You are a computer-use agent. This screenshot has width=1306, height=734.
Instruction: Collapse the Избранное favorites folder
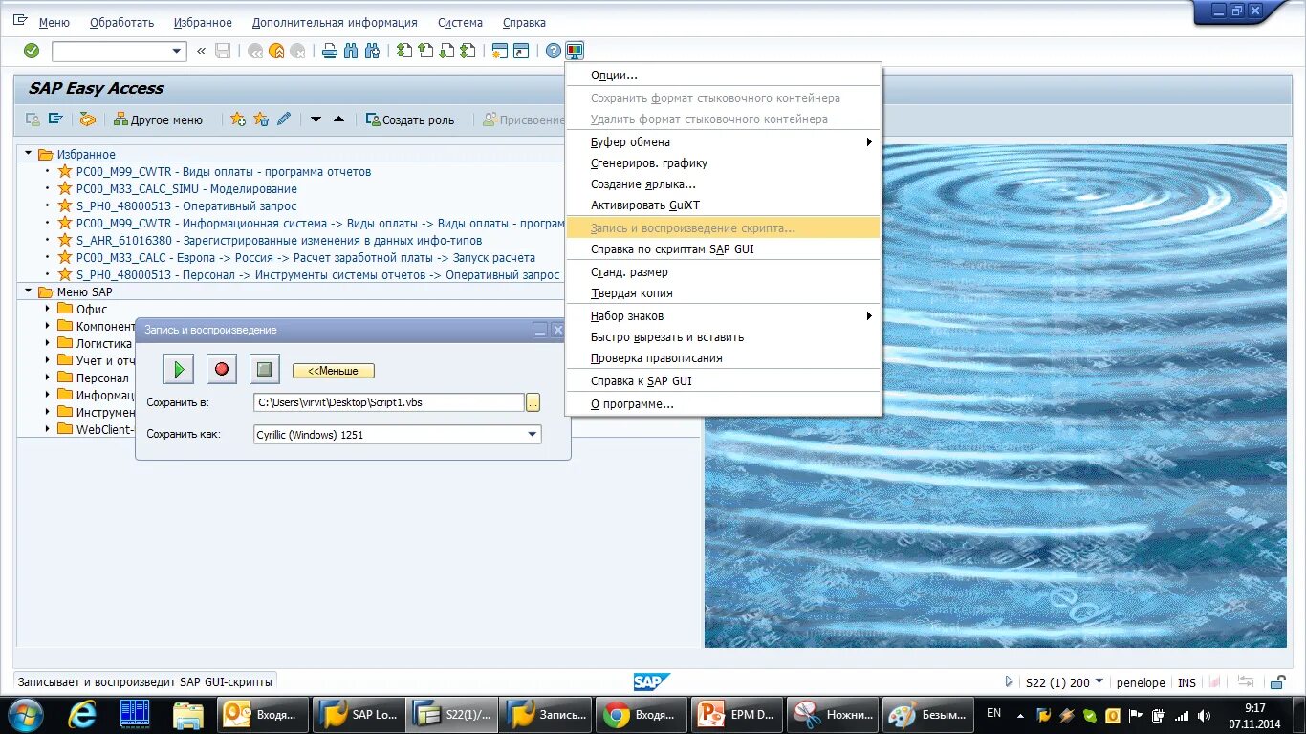(x=29, y=154)
